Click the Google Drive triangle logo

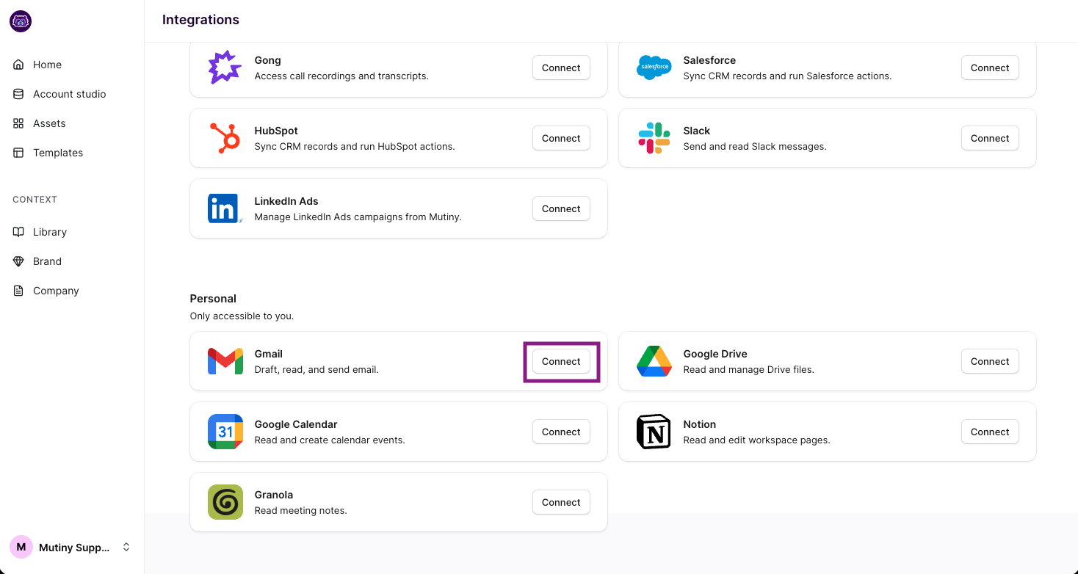point(654,361)
